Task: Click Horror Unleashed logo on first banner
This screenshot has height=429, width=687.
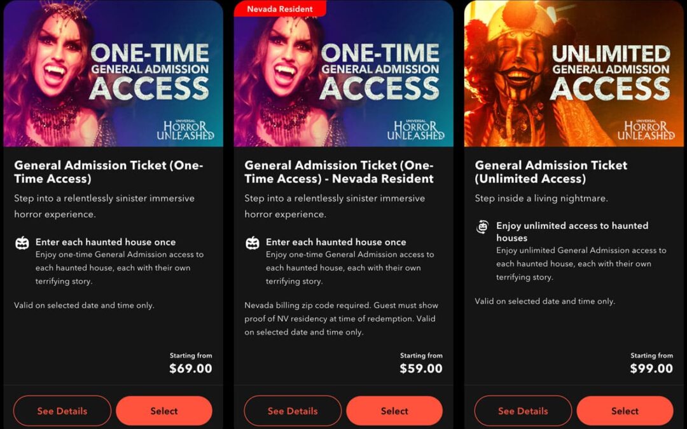Action: 185,130
